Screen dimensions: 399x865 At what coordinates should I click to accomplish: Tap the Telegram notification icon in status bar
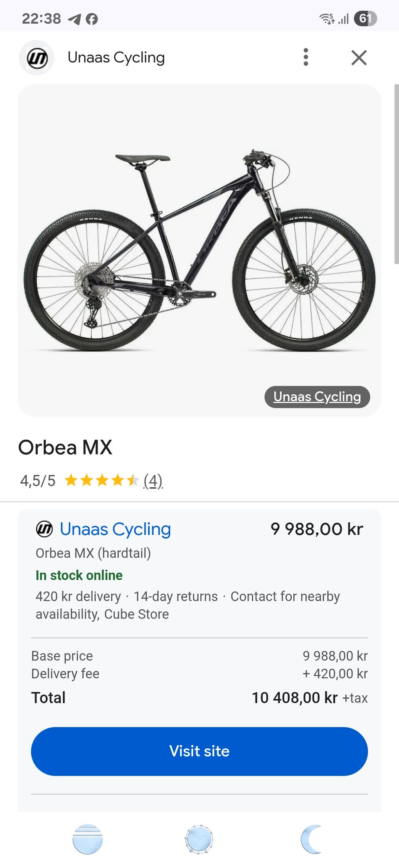point(74,19)
